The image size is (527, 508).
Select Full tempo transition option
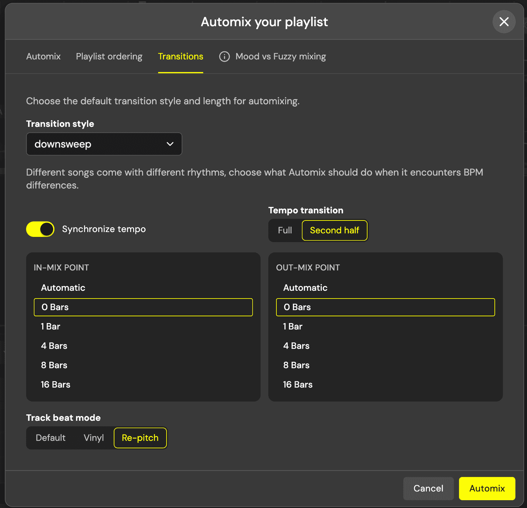(285, 230)
